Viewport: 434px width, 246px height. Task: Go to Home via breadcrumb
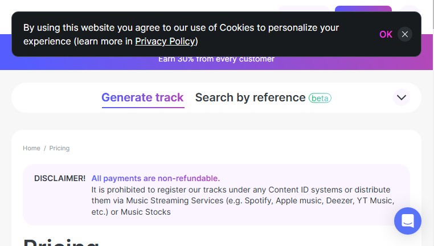31,148
